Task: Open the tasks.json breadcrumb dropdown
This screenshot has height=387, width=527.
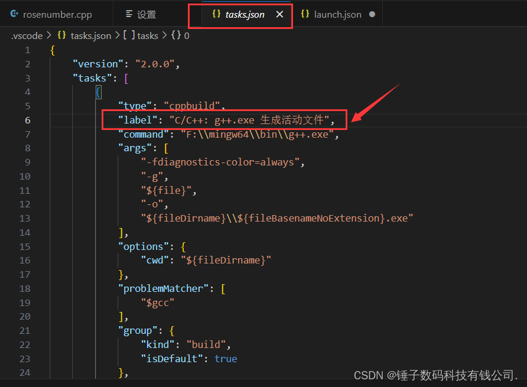Action: 90,35
